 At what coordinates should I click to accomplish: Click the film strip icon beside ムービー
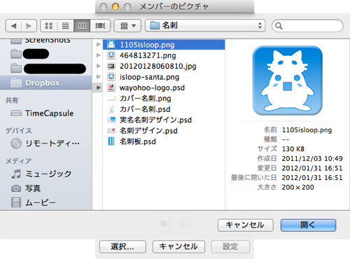tap(16, 202)
